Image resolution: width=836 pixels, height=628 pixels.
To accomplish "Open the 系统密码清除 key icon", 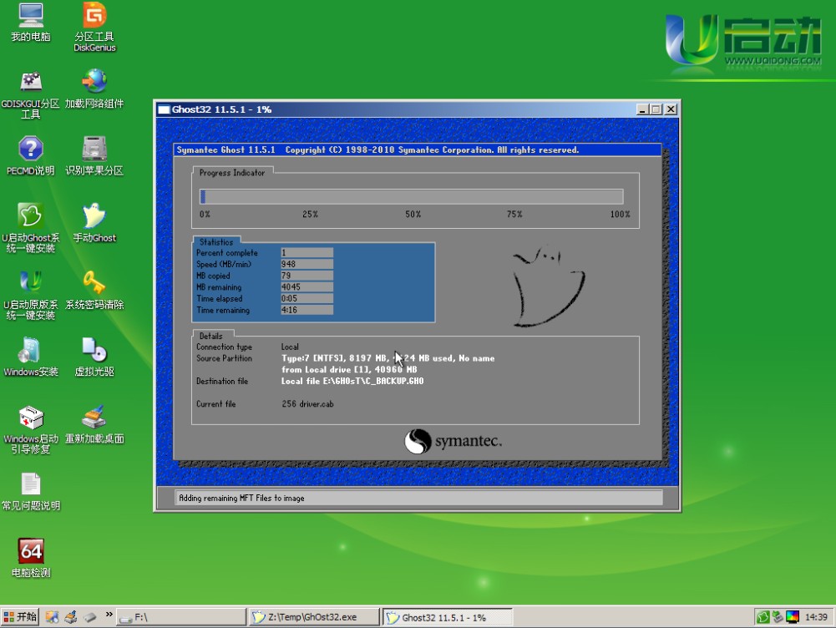I will point(94,291).
